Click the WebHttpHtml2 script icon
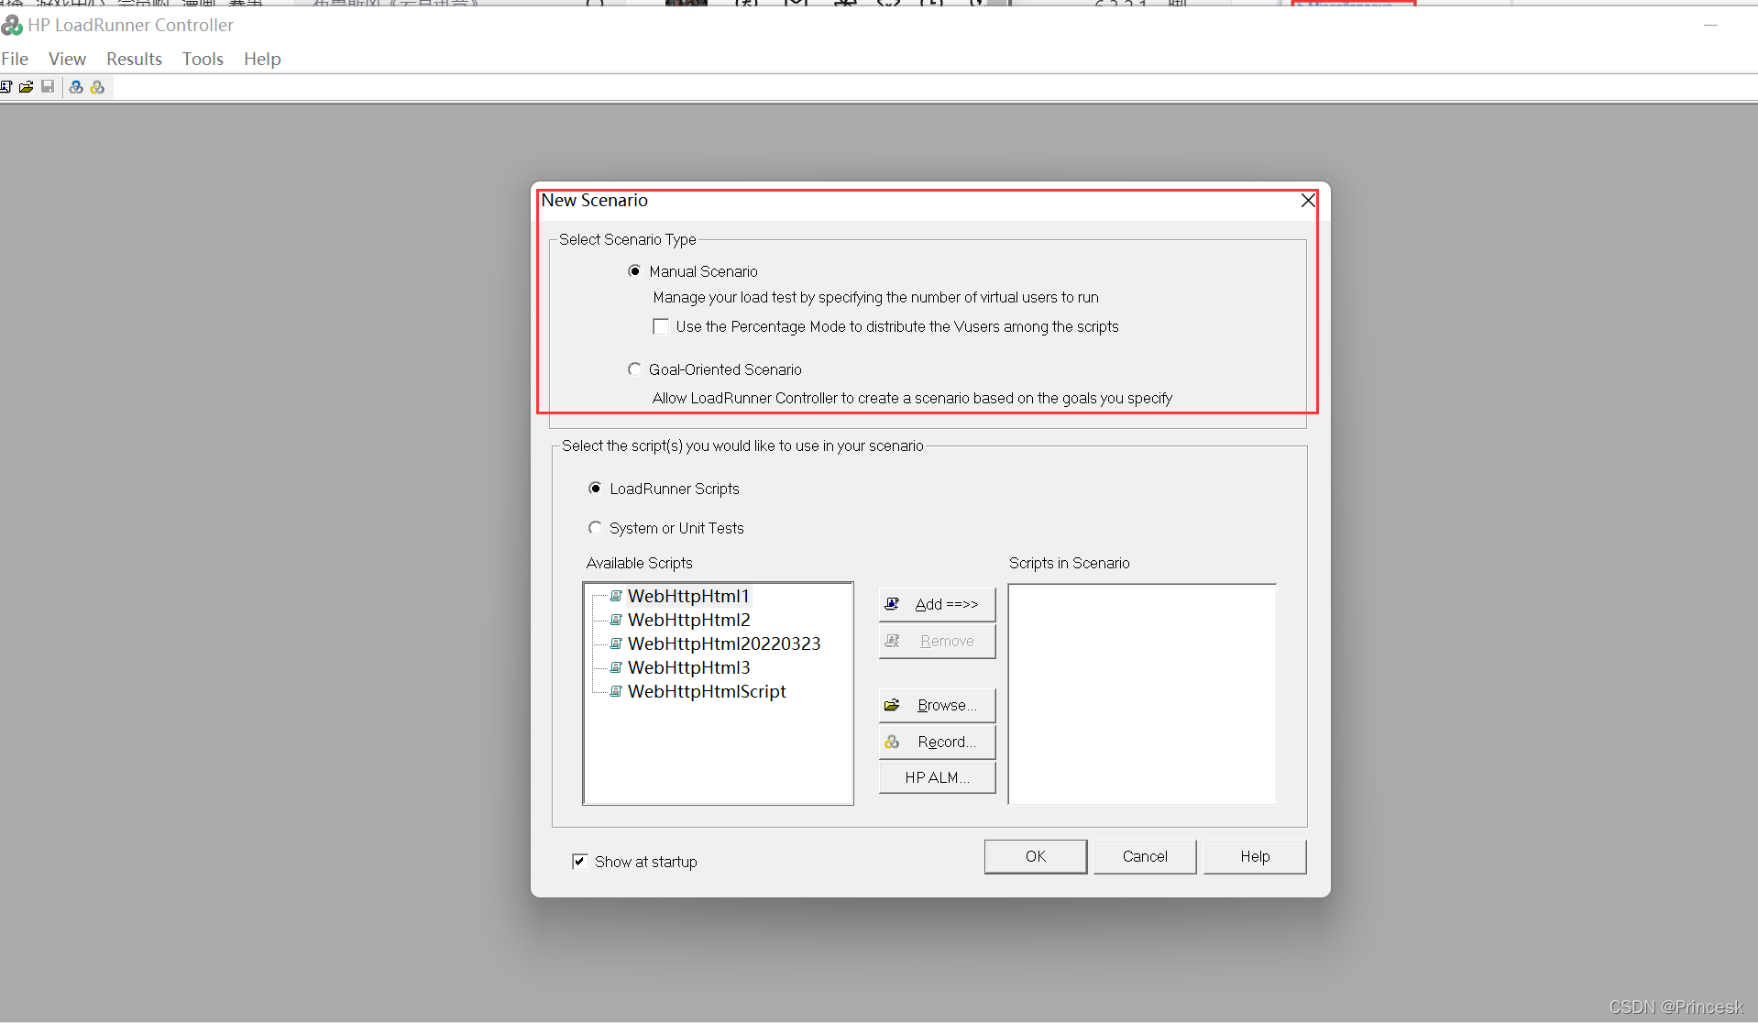Screen dimensions: 1758x1023 616,620
